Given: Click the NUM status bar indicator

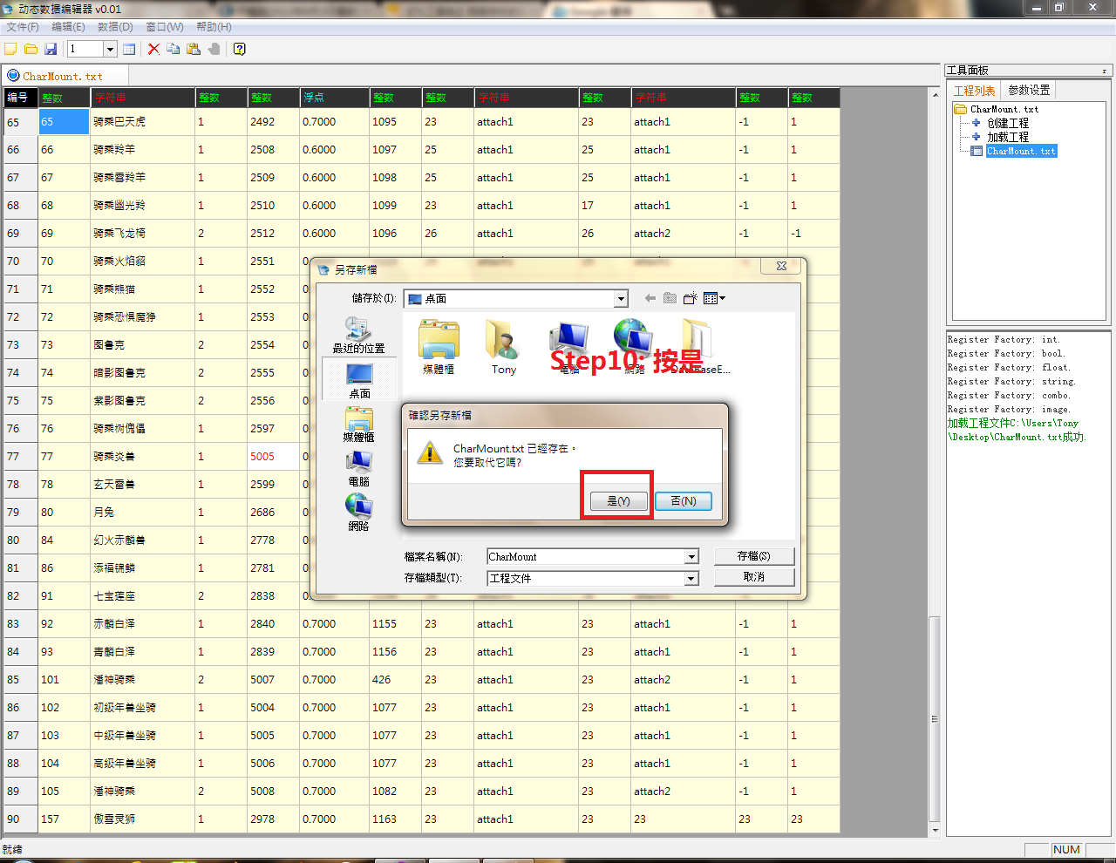Looking at the screenshot, I should (x=1066, y=850).
